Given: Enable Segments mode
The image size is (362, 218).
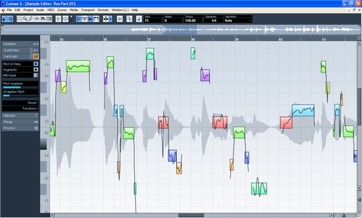Looking at the screenshot, I should pos(36,69).
